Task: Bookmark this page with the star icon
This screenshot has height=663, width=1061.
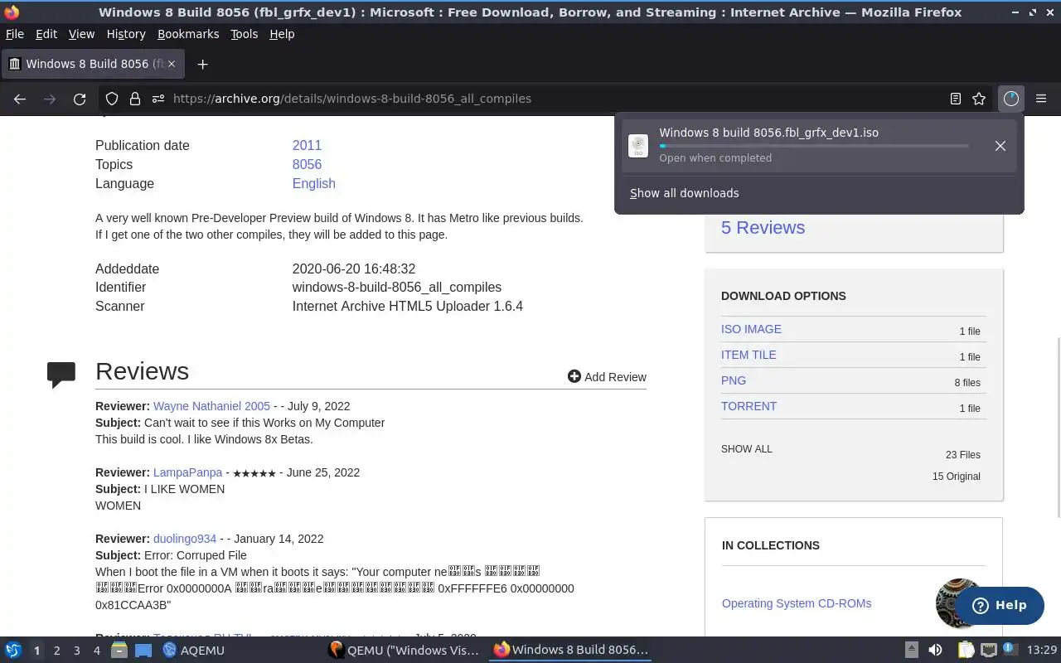Action: point(979,99)
